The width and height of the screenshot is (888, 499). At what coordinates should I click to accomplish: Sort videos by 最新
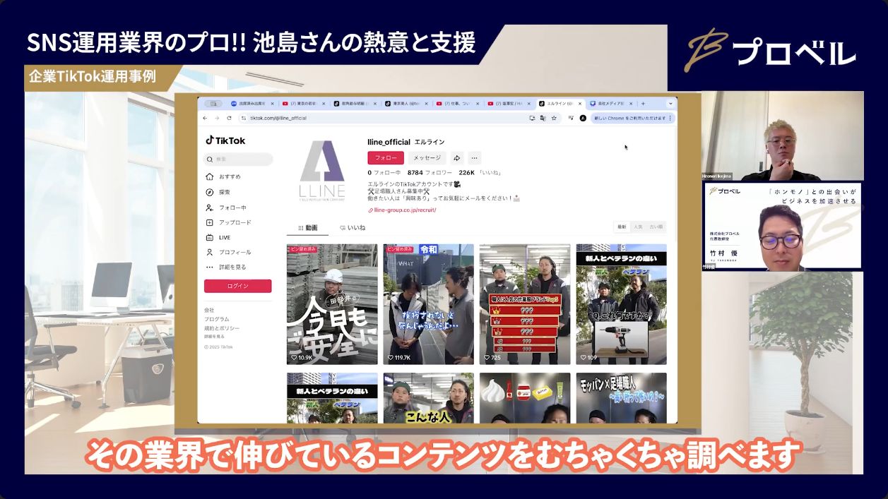point(622,227)
